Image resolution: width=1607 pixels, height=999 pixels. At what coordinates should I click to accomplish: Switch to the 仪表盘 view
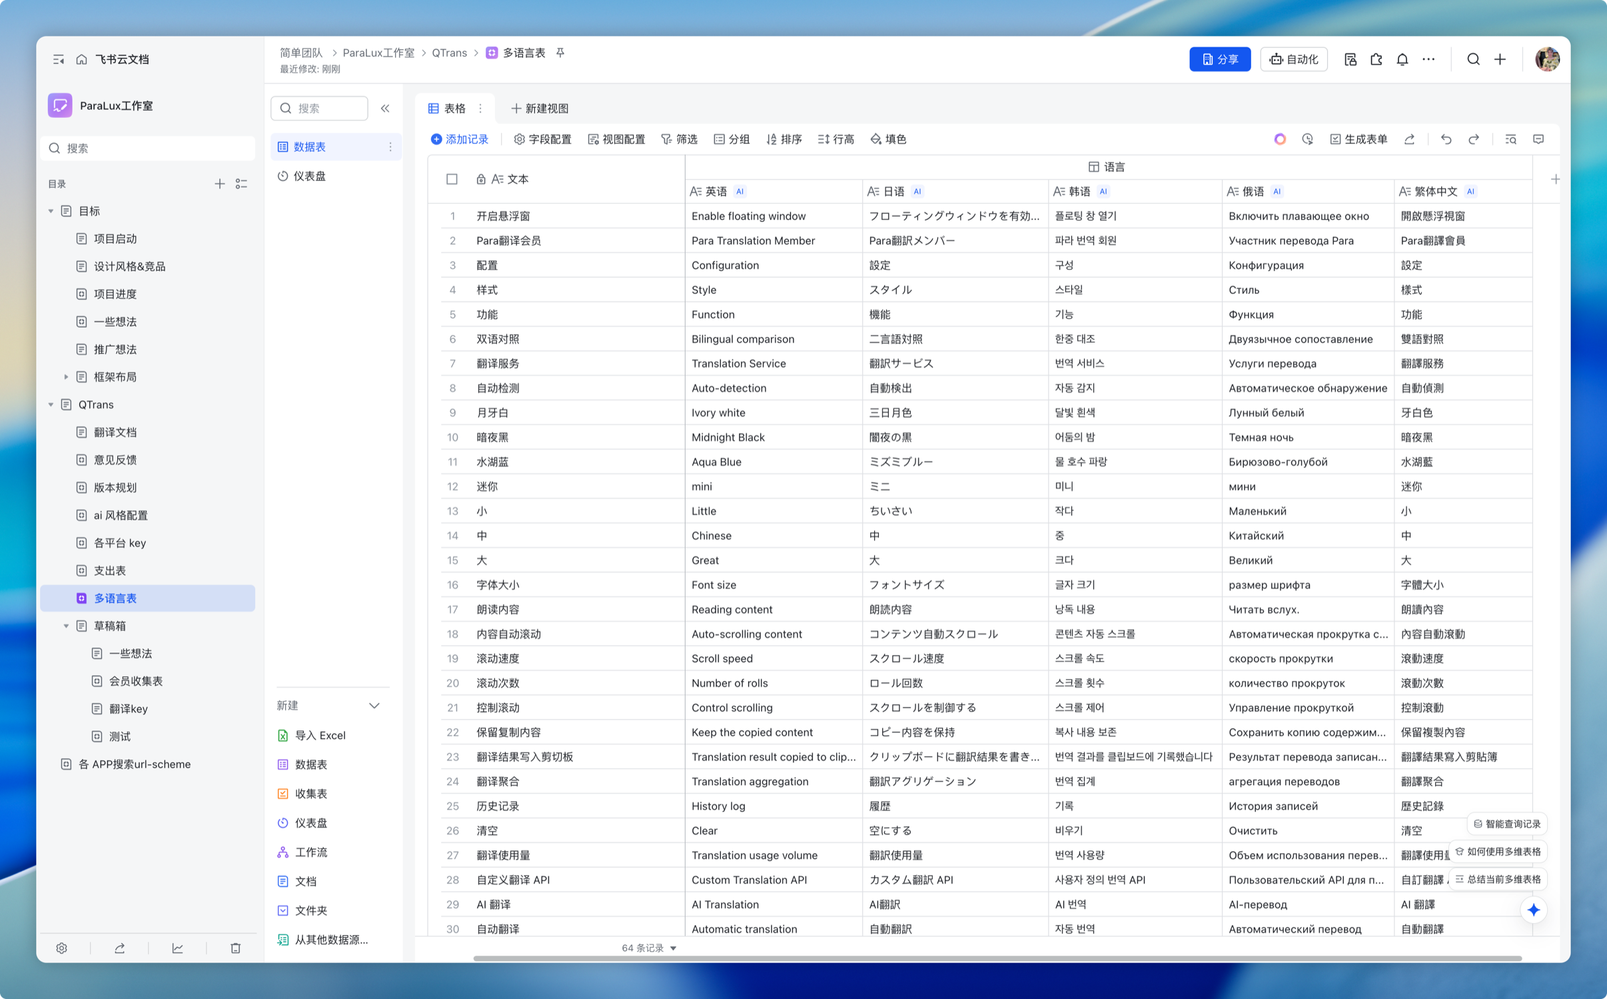(309, 176)
